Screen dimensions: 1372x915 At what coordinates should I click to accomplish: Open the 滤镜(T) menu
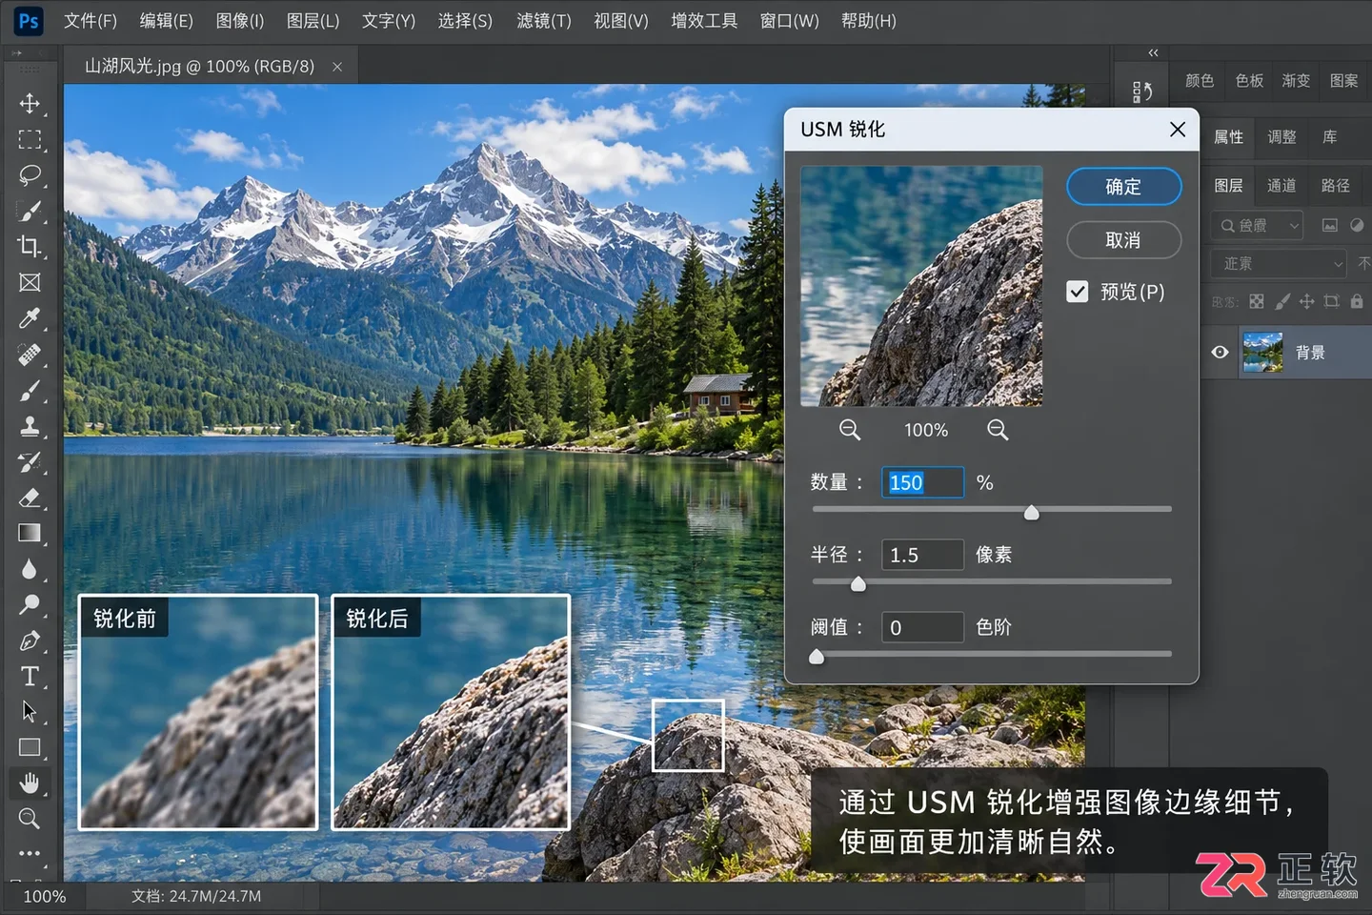pos(543,21)
